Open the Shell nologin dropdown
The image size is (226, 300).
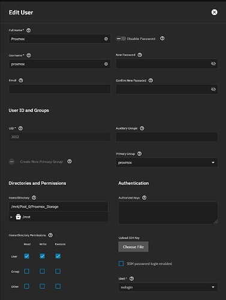click(x=168, y=287)
